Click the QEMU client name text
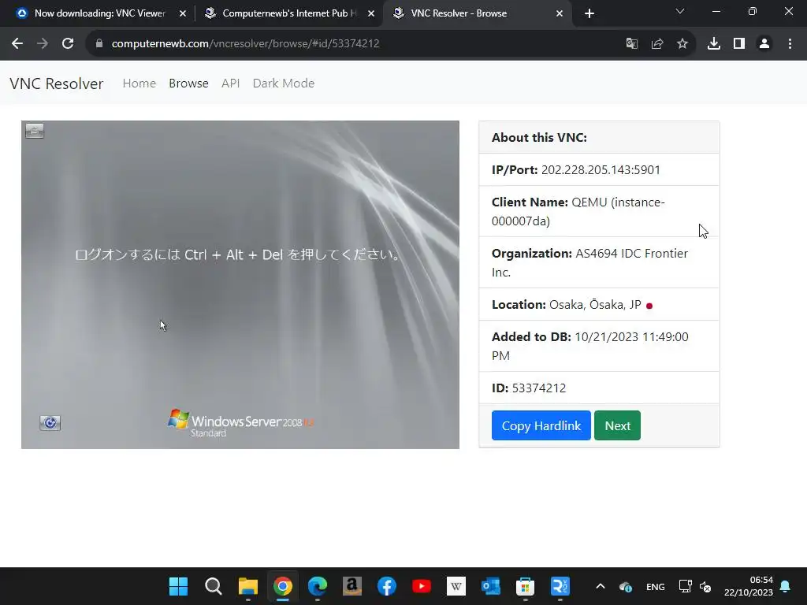The height and width of the screenshot is (605, 807). (x=578, y=211)
